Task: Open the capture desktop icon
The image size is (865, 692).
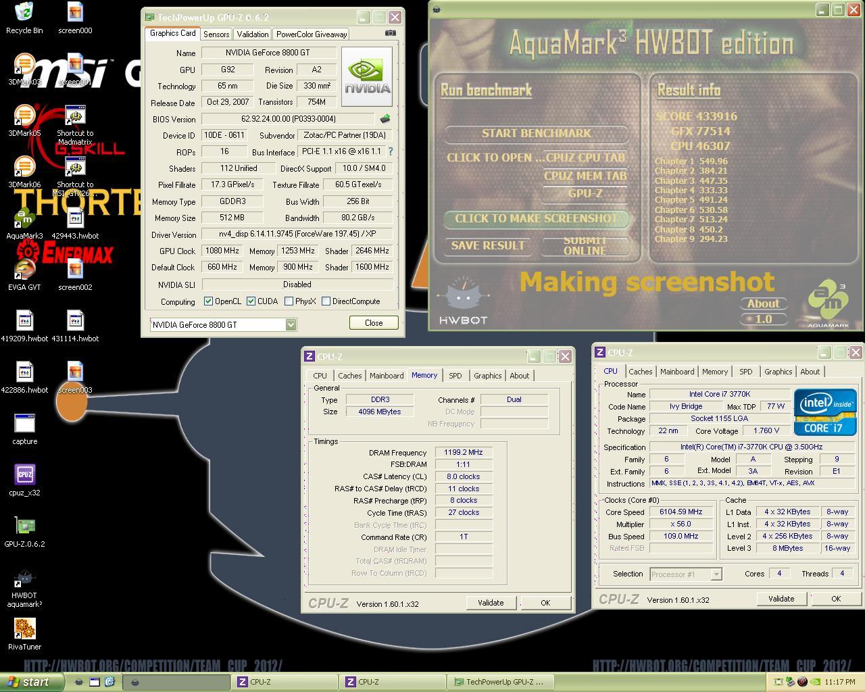Action: point(24,429)
